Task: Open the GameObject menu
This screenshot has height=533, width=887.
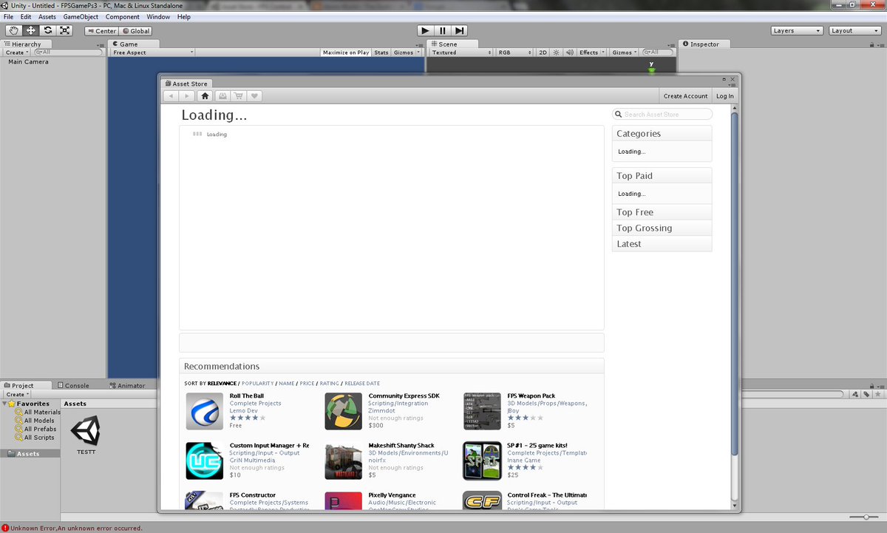Action: click(x=81, y=16)
